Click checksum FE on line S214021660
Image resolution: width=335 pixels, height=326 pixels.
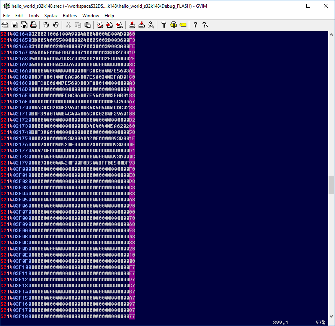(x=132, y=46)
